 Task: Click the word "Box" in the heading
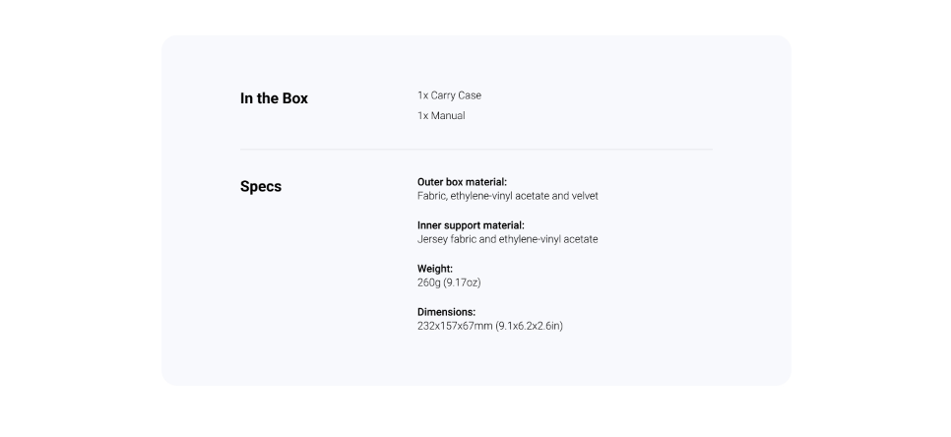click(x=294, y=98)
